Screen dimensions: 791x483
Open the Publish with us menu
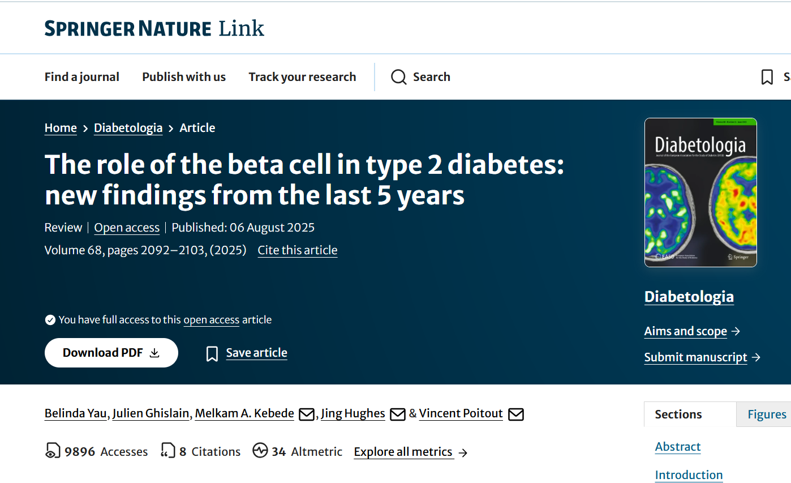coord(184,77)
